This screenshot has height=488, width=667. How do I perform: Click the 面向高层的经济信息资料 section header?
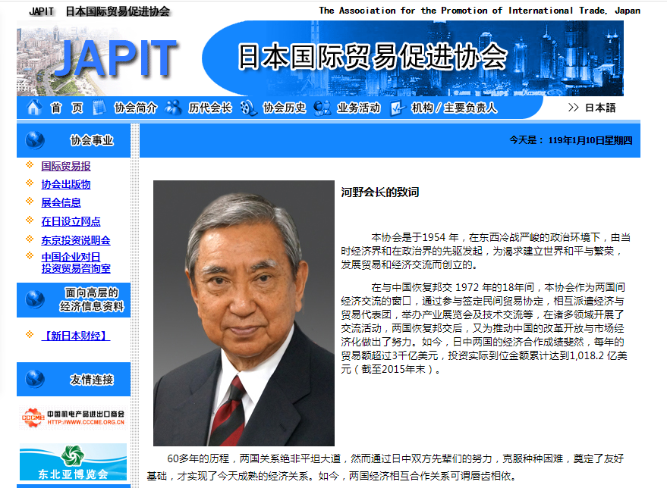[74, 299]
